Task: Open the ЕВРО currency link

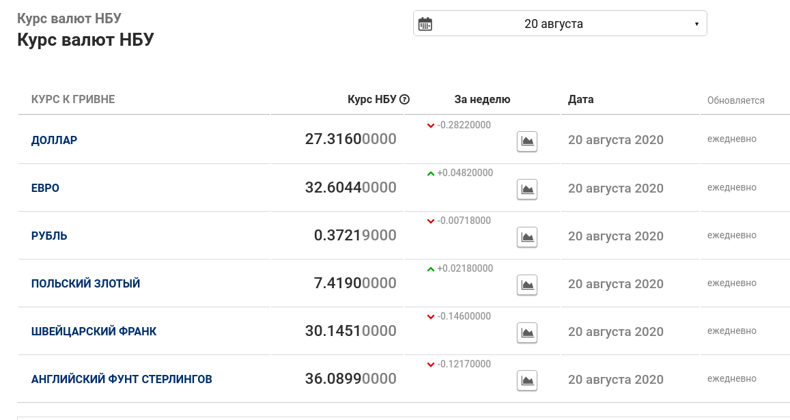Action: coord(45,188)
